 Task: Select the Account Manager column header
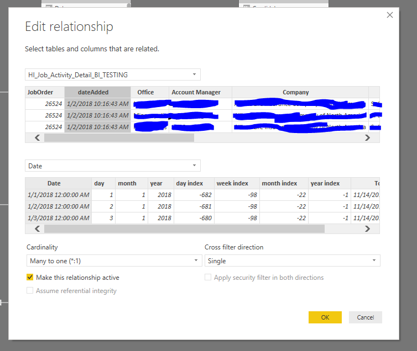[x=201, y=92]
